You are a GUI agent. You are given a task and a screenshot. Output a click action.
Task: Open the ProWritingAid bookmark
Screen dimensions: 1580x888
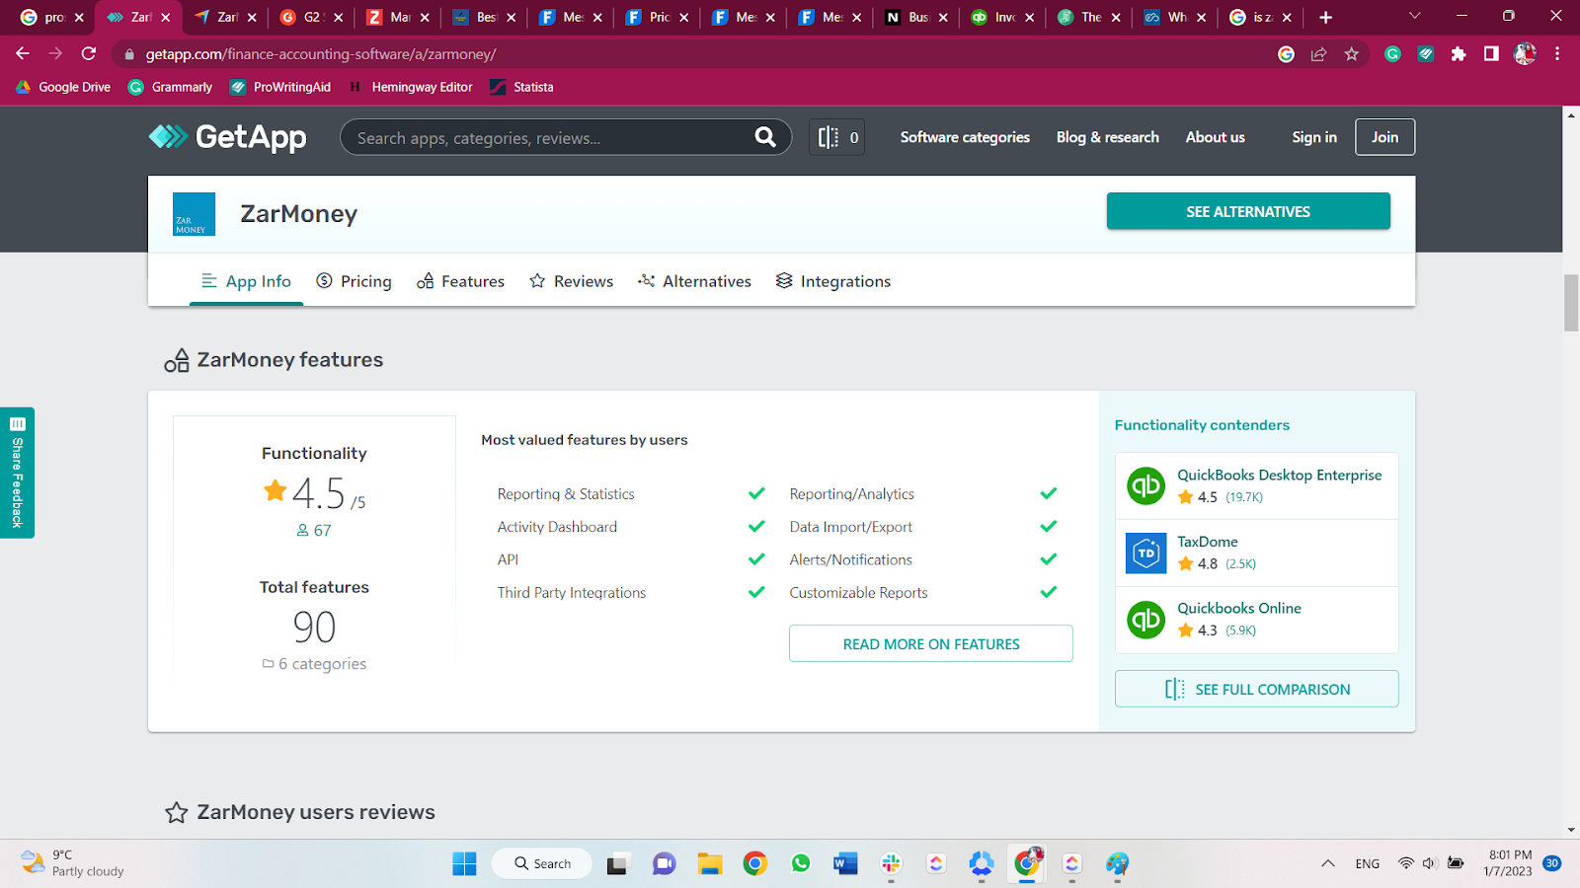point(280,87)
